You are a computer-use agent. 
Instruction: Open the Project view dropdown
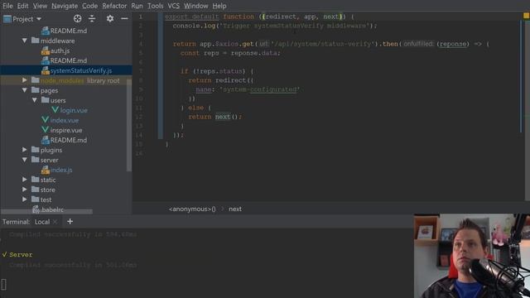[22, 19]
